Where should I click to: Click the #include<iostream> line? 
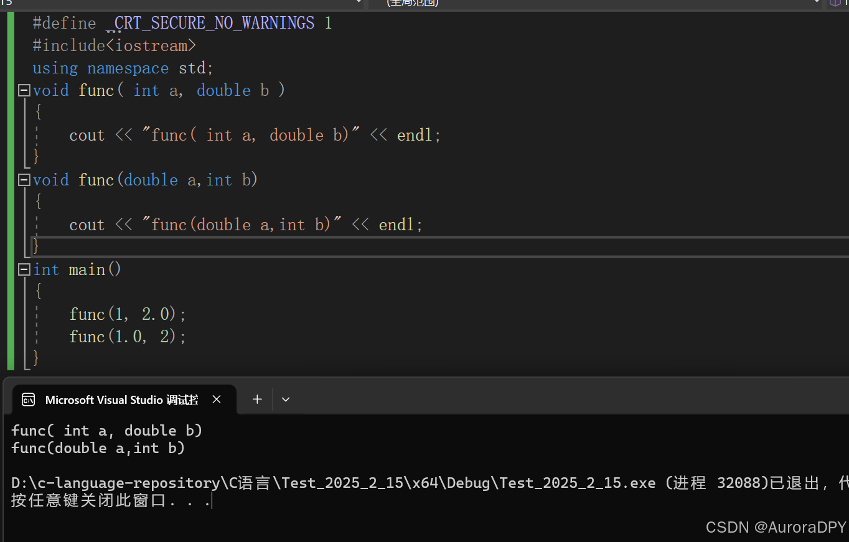click(x=115, y=46)
